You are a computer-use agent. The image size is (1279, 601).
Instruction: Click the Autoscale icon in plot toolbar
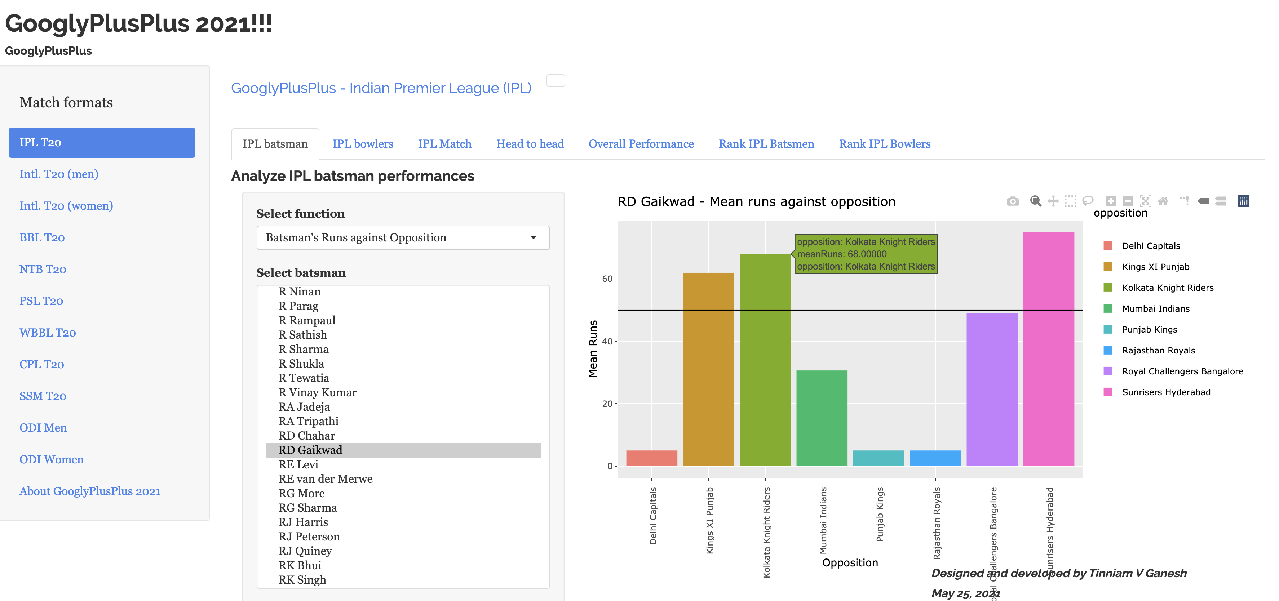point(1145,201)
